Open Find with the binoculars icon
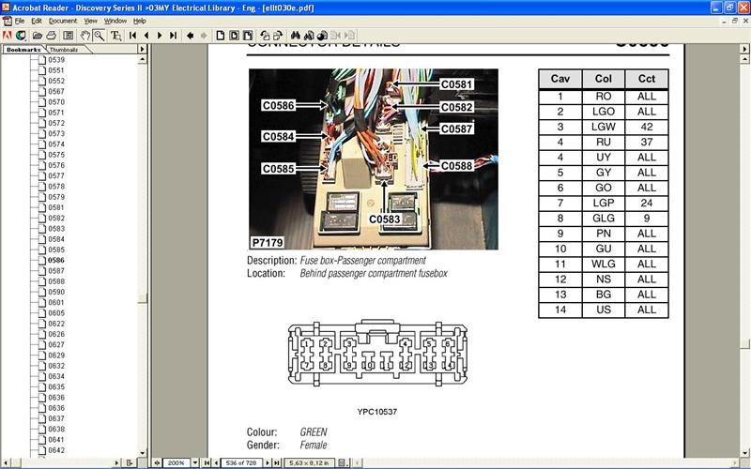 tap(296, 36)
